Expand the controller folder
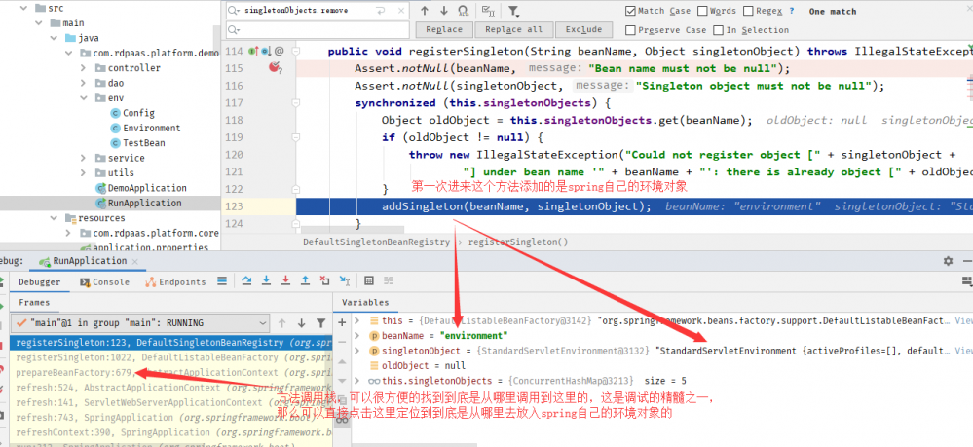 (x=83, y=67)
